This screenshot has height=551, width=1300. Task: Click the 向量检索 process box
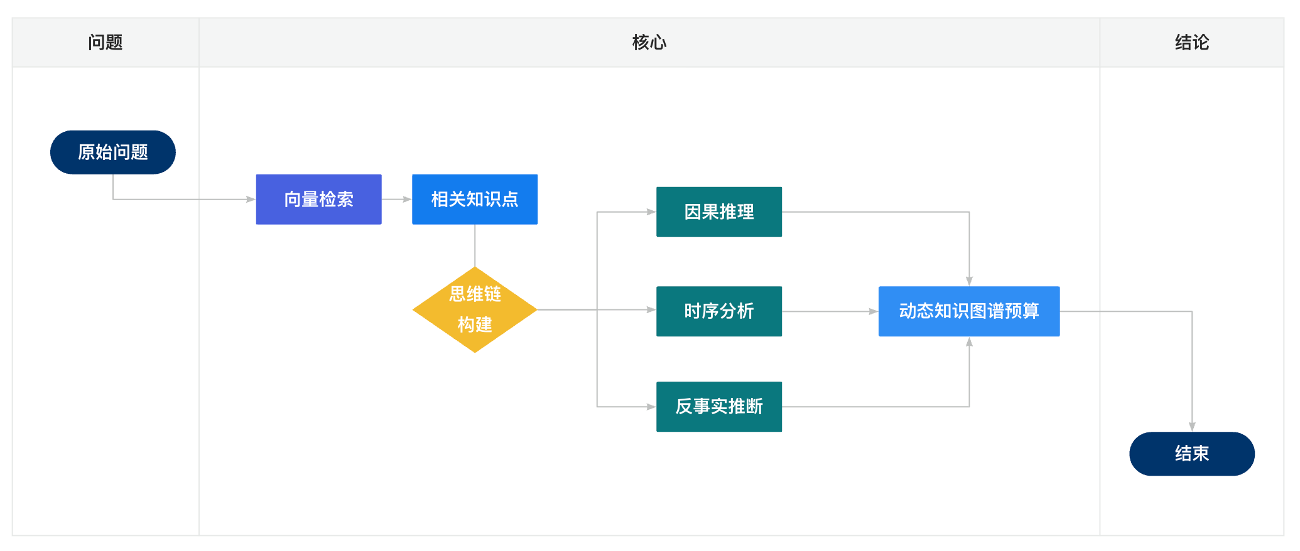(318, 200)
